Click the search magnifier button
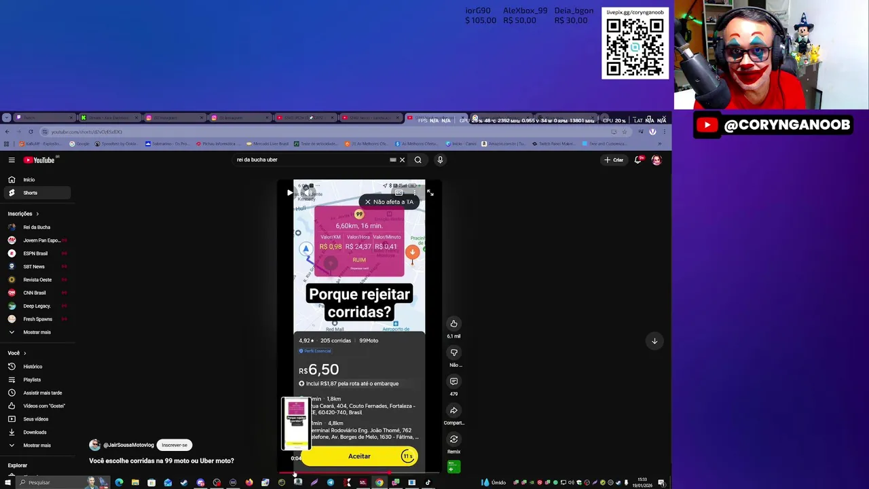This screenshot has width=869, height=489. click(x=418, y=160)
